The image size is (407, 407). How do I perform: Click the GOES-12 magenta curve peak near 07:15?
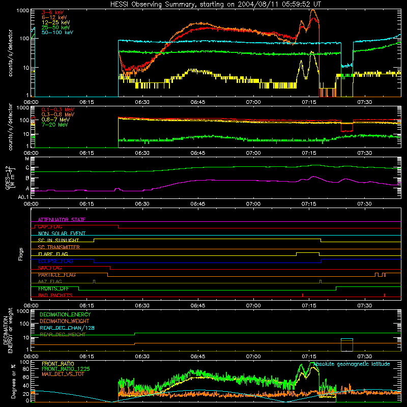(x=314, y=177)
